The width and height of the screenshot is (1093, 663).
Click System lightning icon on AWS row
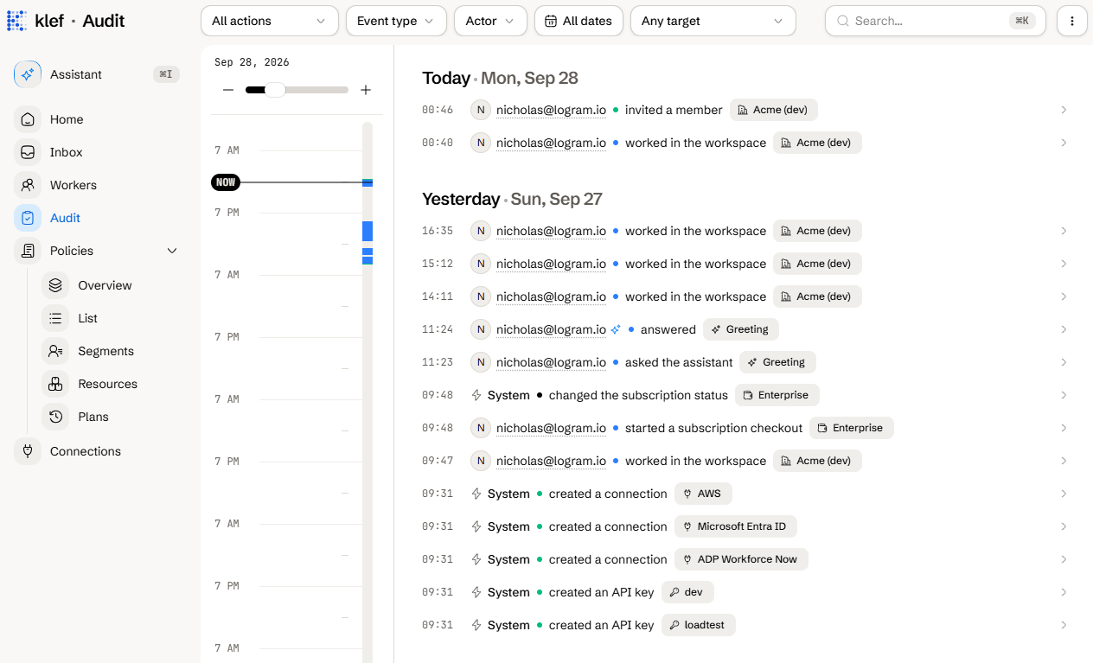pyautogui.click(x=476, y=494)
